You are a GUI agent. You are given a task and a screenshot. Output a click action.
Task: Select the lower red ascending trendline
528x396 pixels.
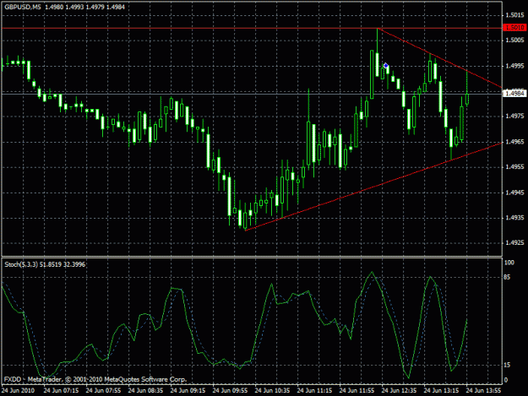pos(373,187)
